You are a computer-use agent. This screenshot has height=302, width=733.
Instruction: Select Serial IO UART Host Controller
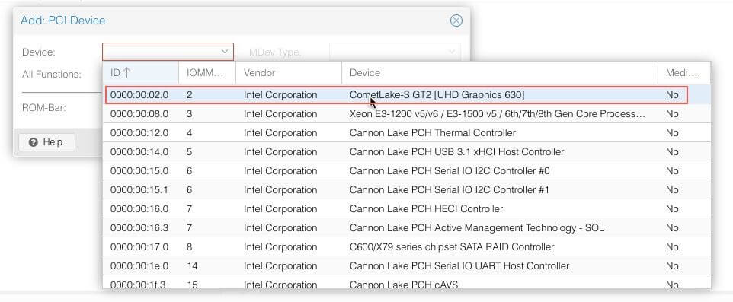pos(407,266)
